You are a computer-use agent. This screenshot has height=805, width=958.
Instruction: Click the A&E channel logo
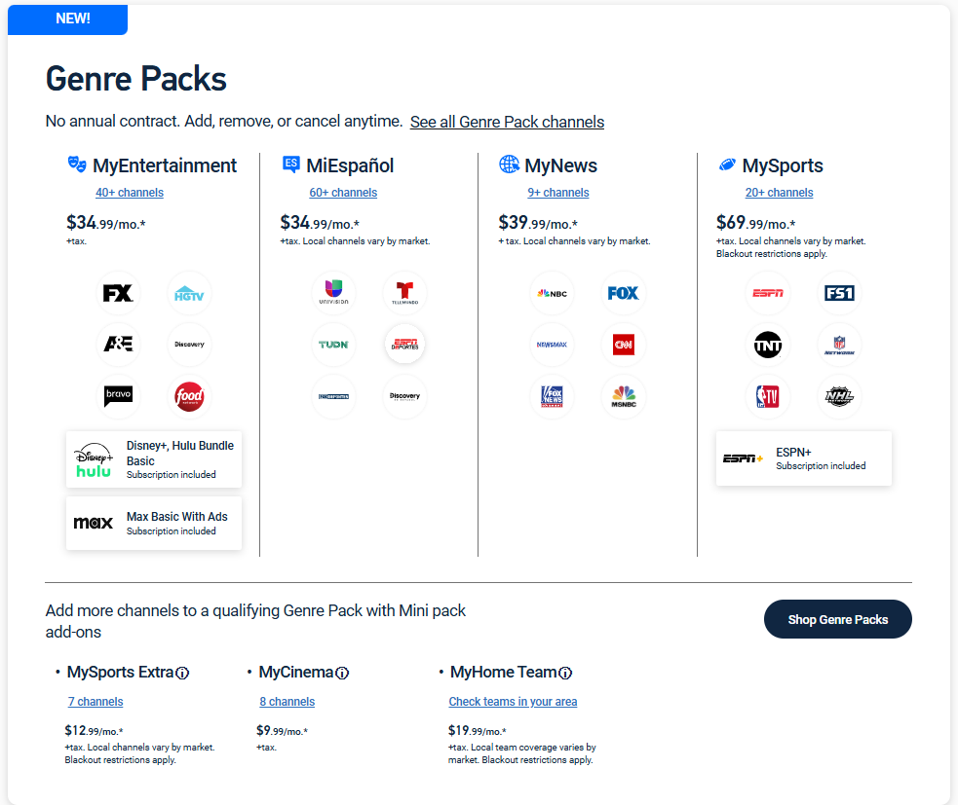(x=118, y=345)
